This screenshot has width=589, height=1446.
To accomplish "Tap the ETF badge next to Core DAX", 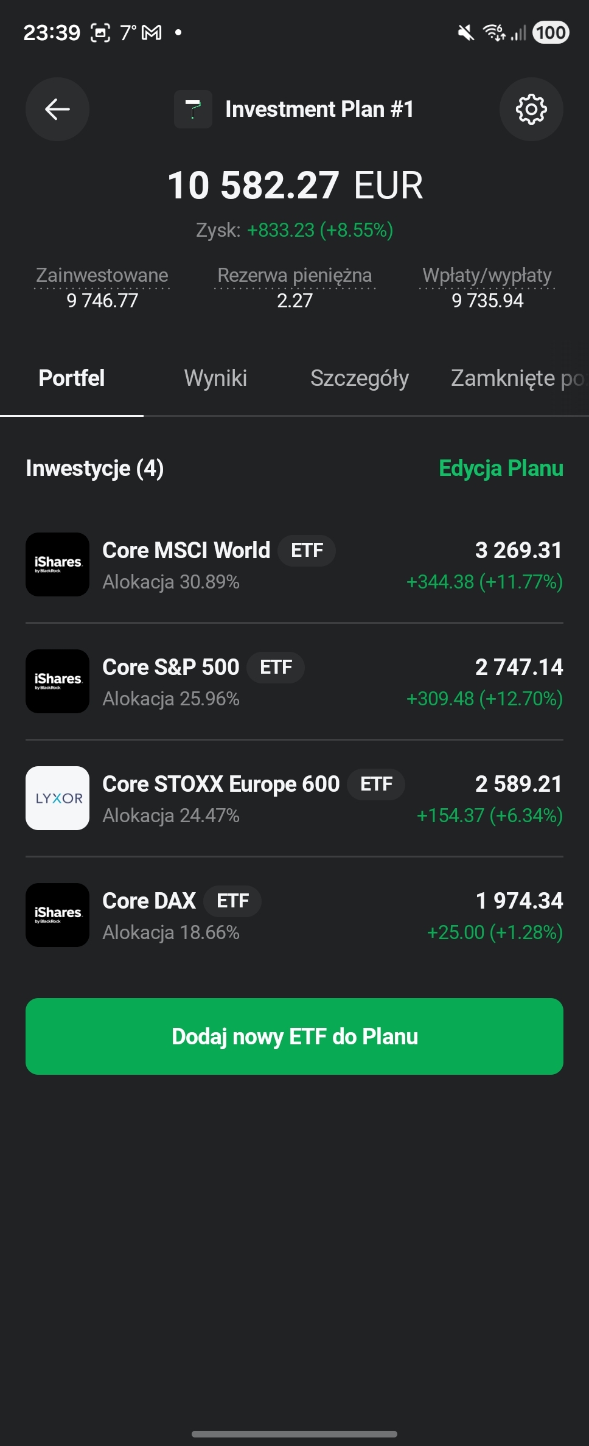I will (x=232, y=901).
